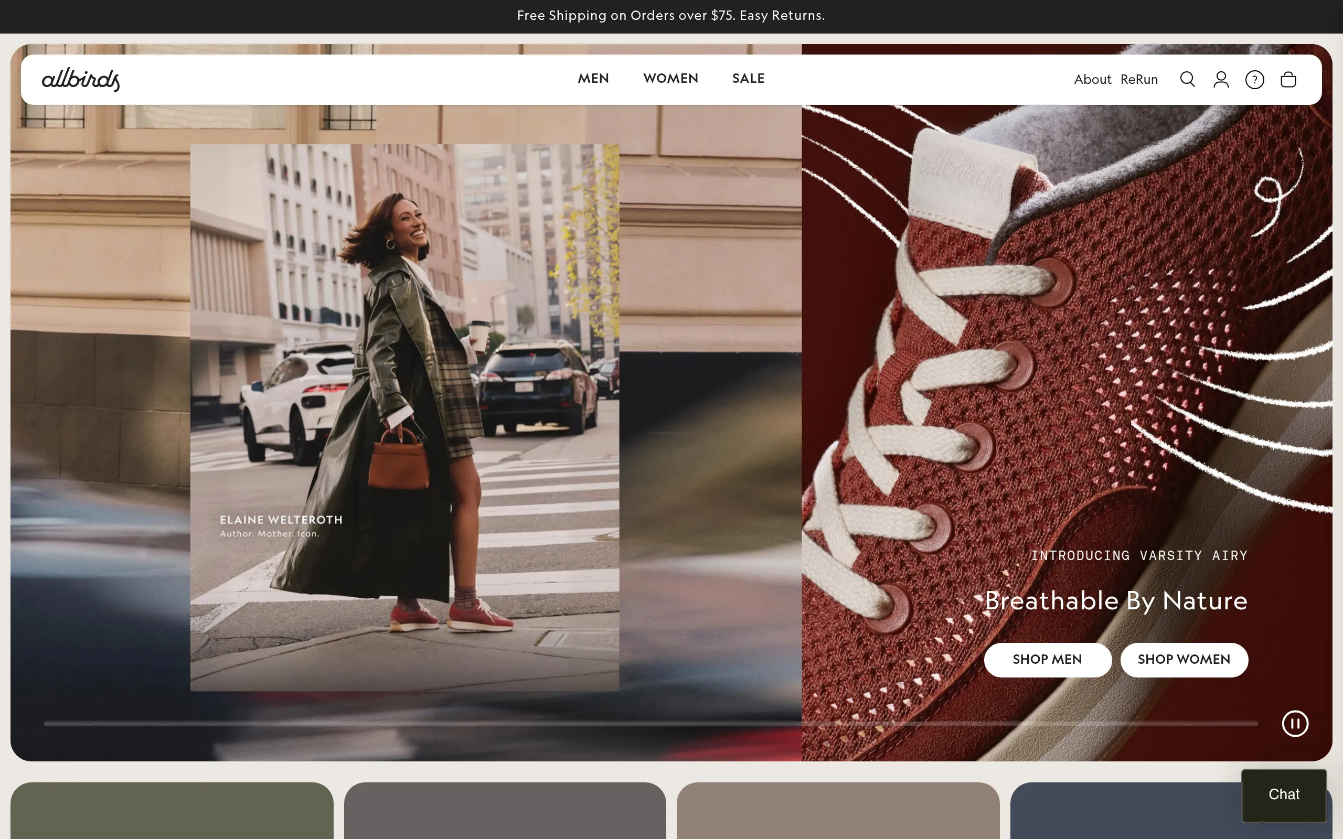Image resolution: width=1343 pixels, height=839 pixels.
Task: Sign in via the account icon
Action: pos(1221,79)
